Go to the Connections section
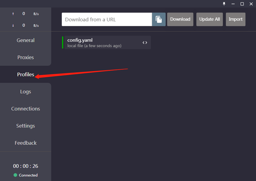Viewport: 256px width, 181px height. point(26,109)
